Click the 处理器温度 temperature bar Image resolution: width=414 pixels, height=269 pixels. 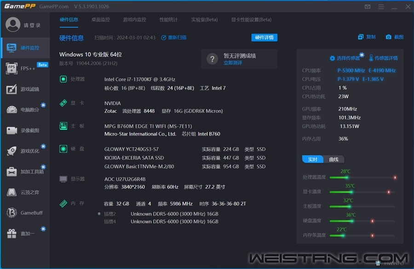[363, 177]
